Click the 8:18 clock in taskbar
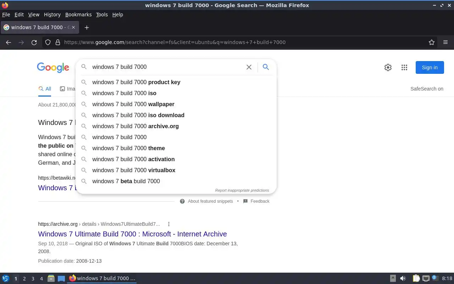This screenshot has height=284, width=454. click(447, 278)
